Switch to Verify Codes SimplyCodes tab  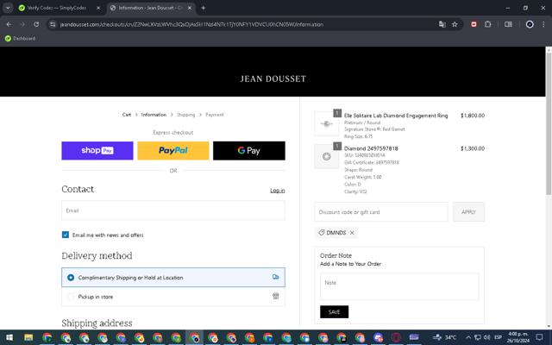[x=56, y=8]
